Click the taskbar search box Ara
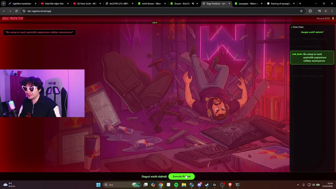 tap(122, 185)
